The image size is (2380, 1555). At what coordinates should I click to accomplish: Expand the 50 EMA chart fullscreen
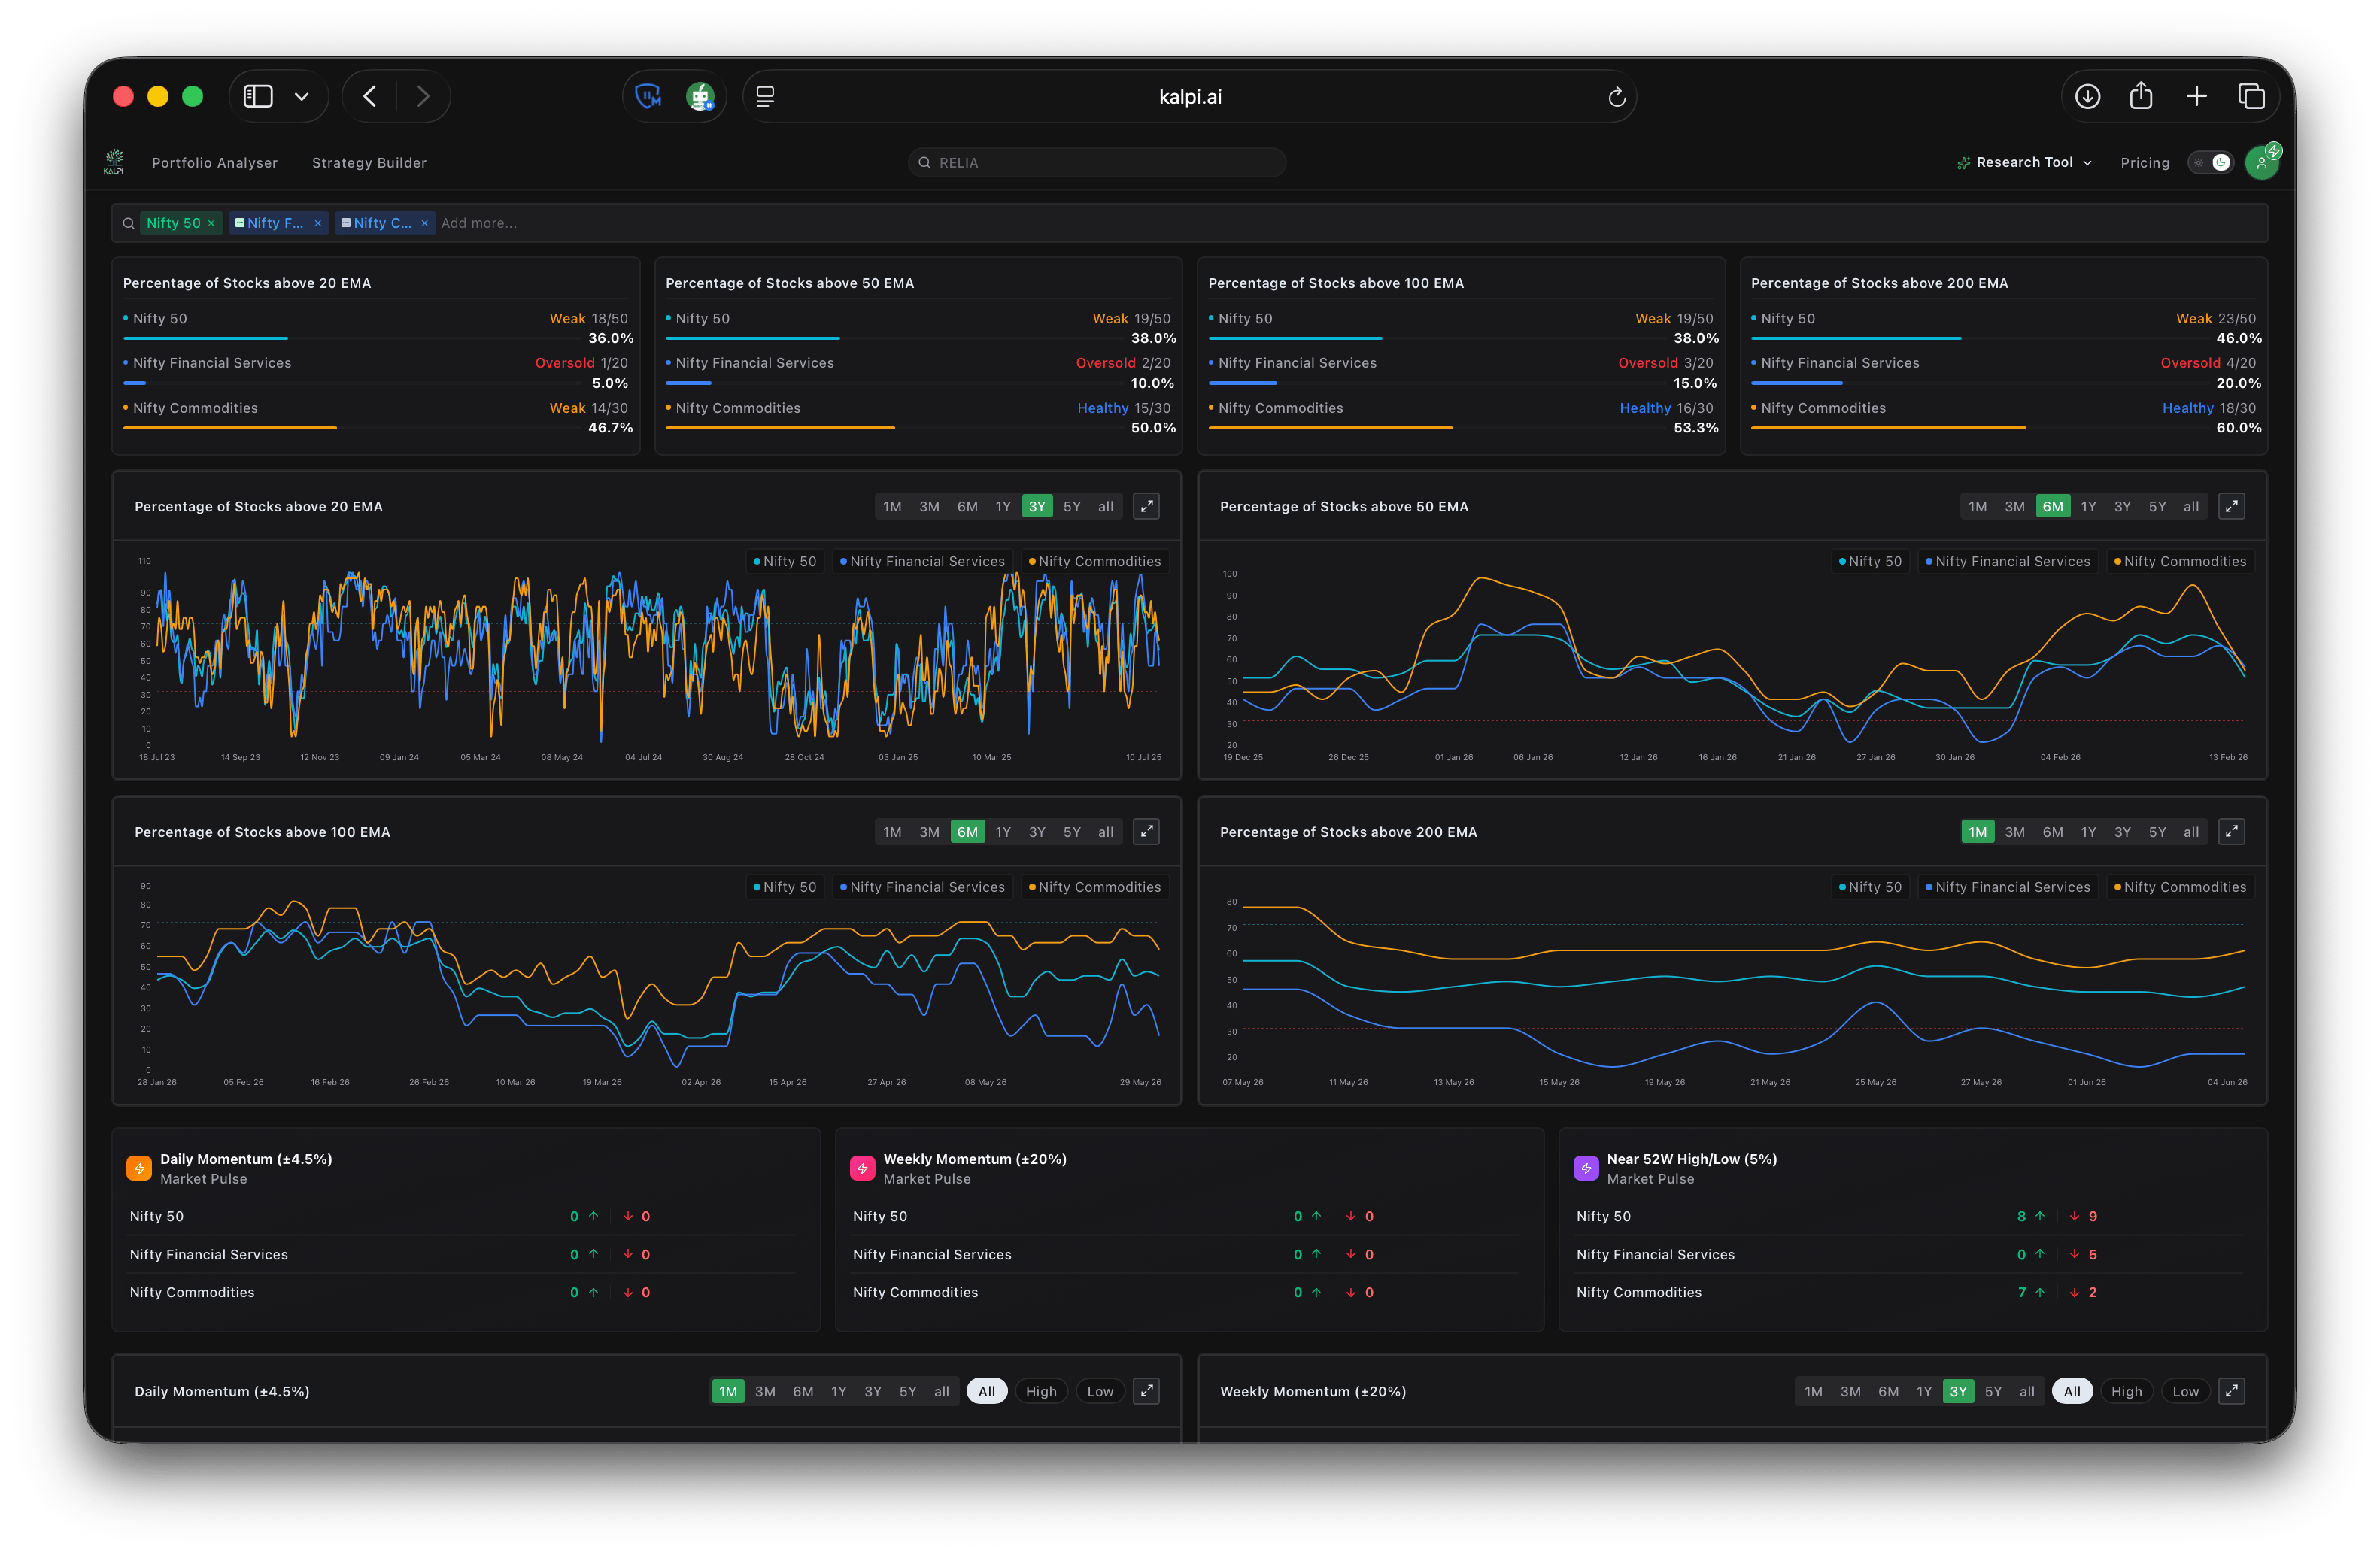pyautogui.click(x=2232, y=507)
